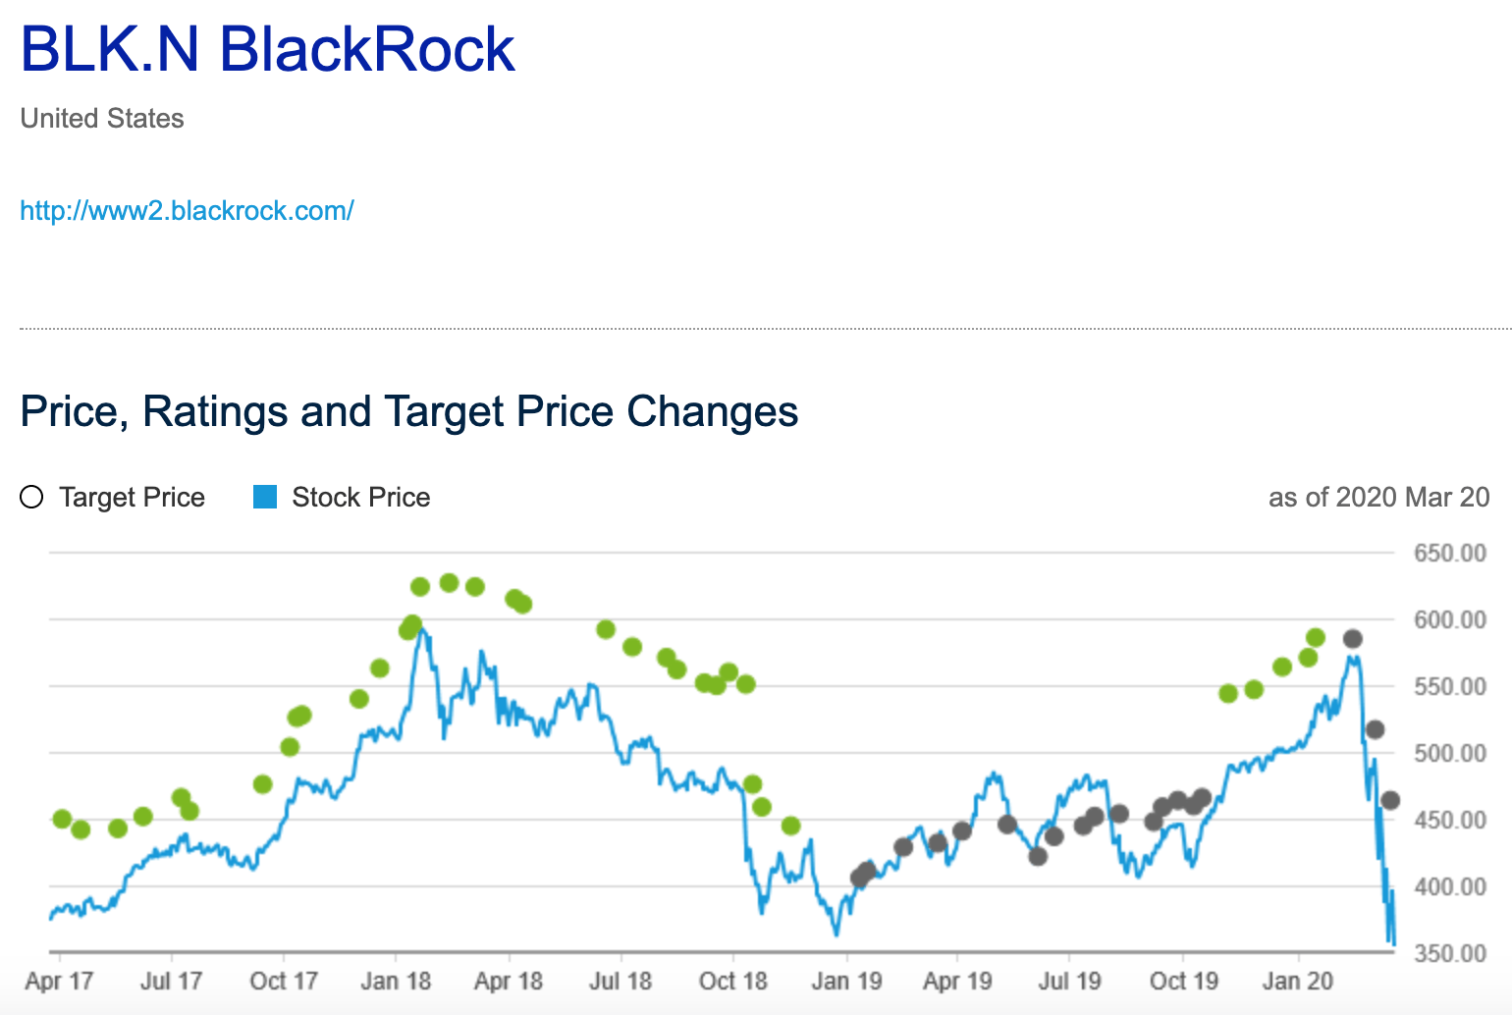Image resolution: width=1512 pixels, height=1015 pixels.
Task: Click the "Price, Ratings and Target Price Changes" heading
Action: (408, 411)
